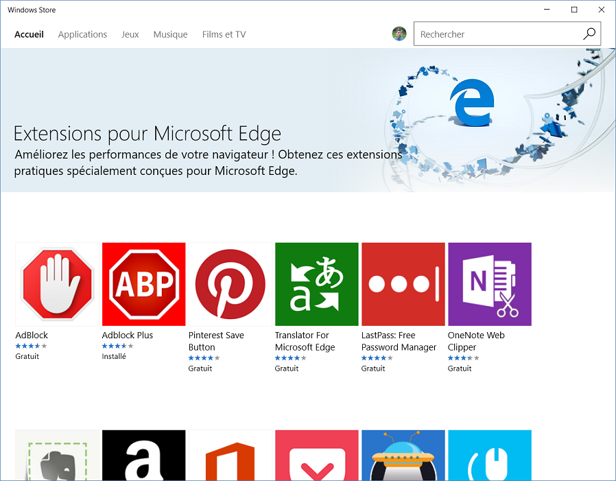
Task: Click the search magnifier icon
Action: pos(589,34)
